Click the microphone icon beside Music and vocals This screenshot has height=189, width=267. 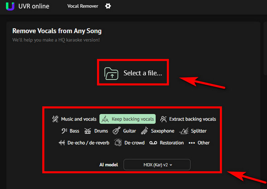55,119
